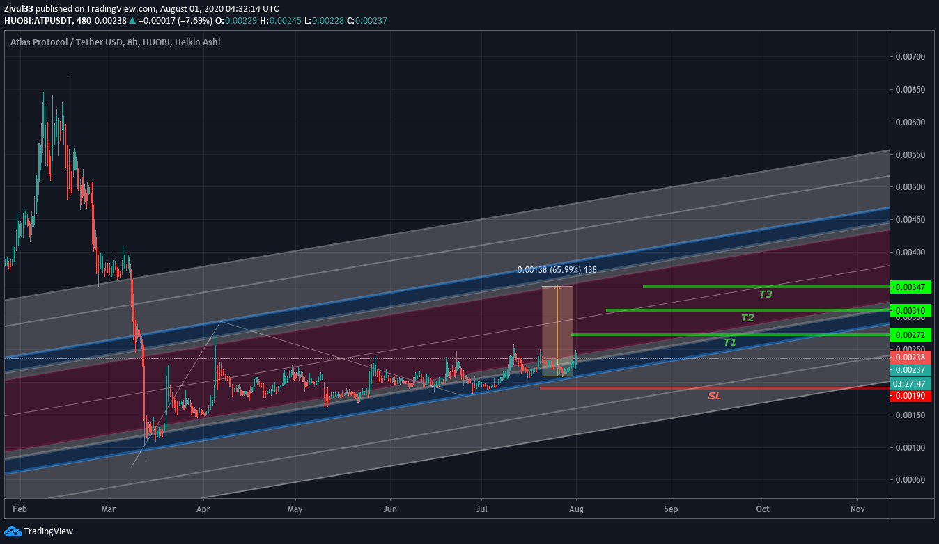Select the HUOBI:ATPUSDT symbol text
The width and height of the screenshot is (939, 544).
tap(37, 21)
